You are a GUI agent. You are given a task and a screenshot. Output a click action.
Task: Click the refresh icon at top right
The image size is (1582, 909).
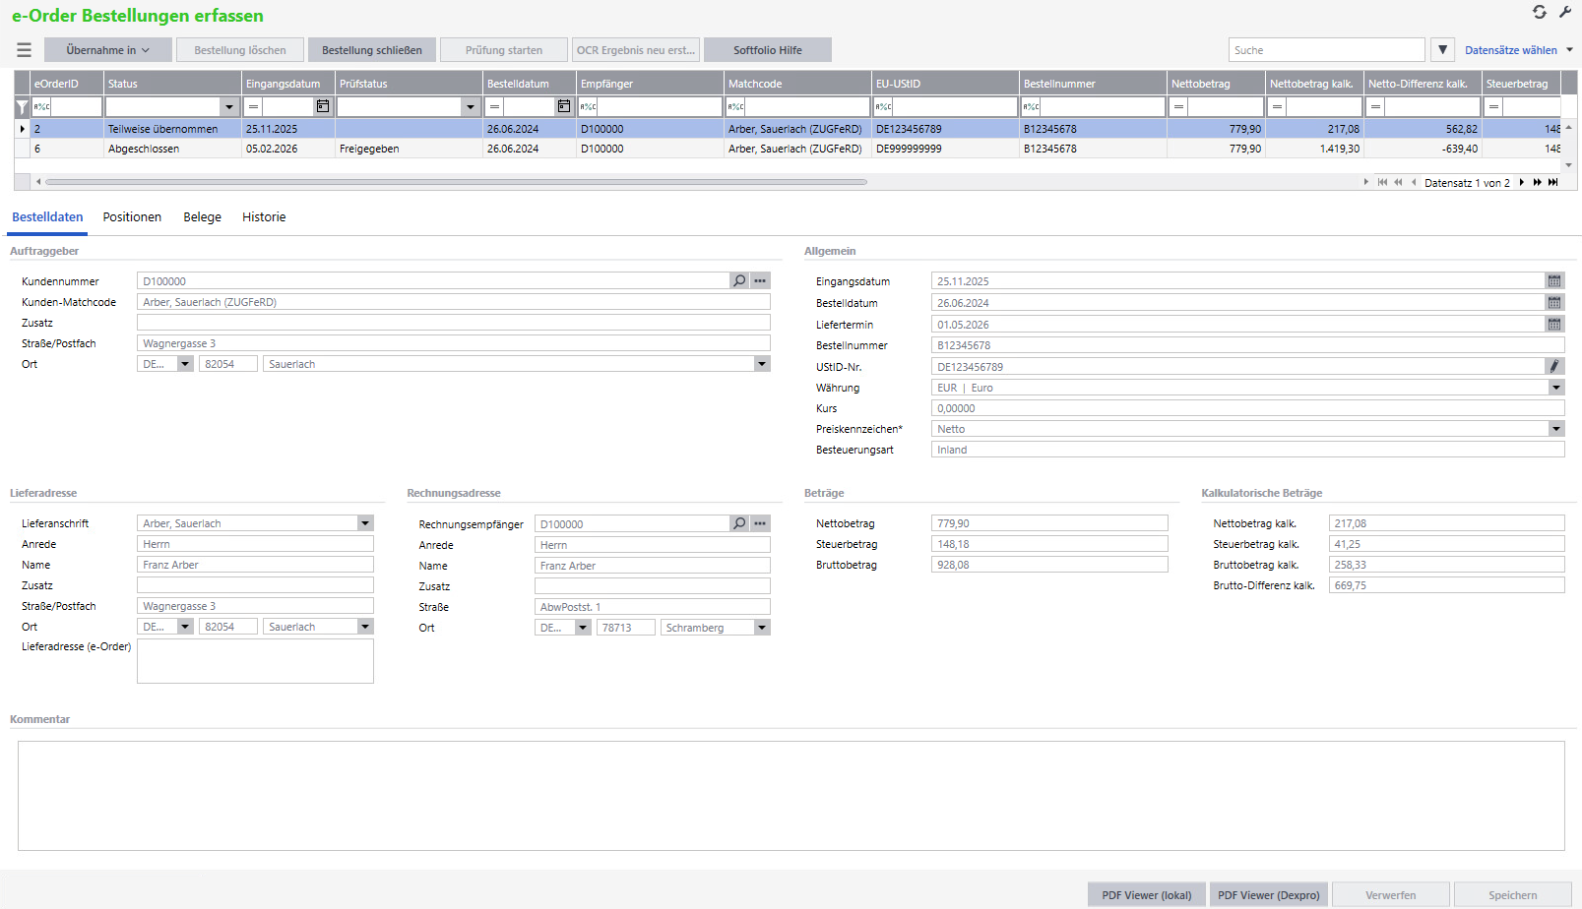(x=1540, y=12)
